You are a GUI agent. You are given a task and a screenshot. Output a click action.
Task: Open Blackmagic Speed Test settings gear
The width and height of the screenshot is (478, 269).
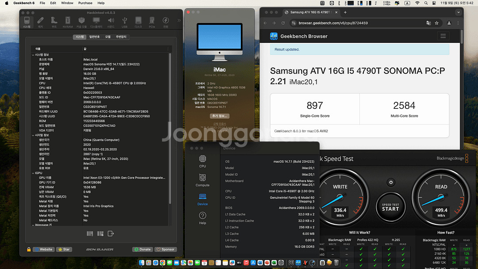tap(391, 182)
